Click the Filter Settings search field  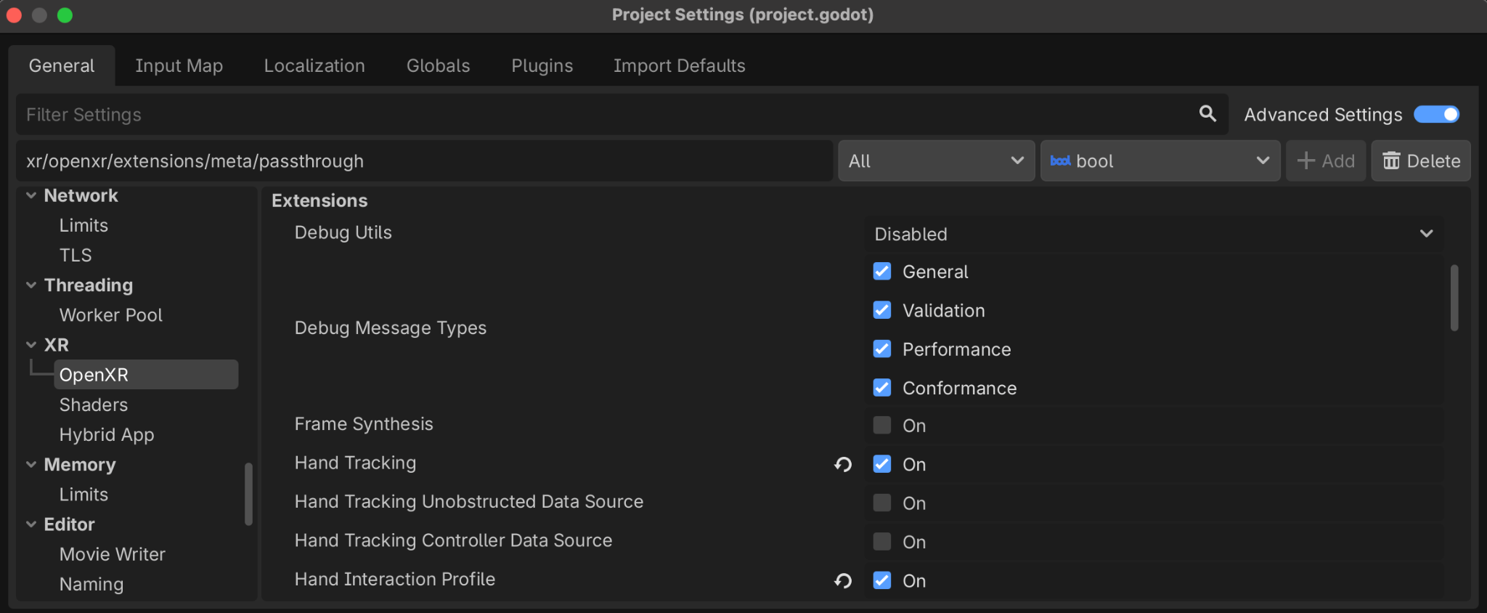622,114
